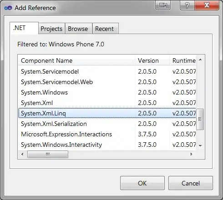Click the list's scroll down arrow
Image resolution: width=223 pixels, height=200 pixels.
pyautogui.click(x=200, y=146)
